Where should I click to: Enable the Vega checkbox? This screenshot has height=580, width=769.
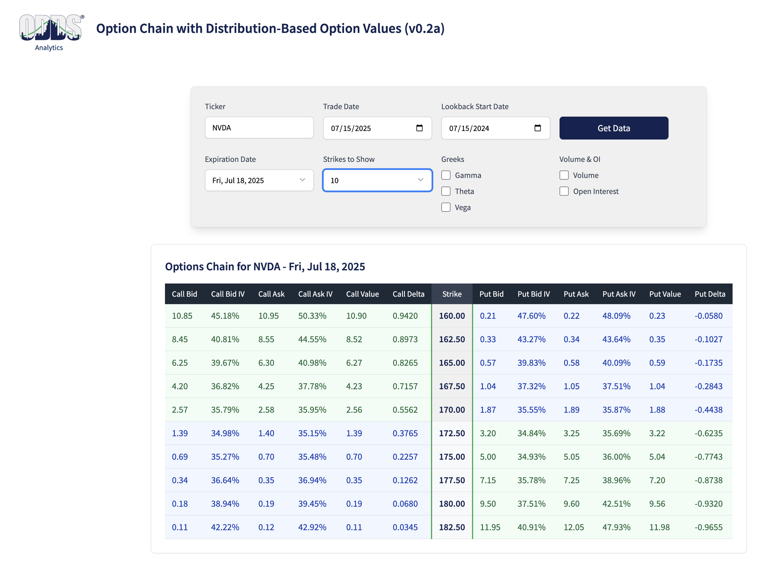tap(446, 207)
